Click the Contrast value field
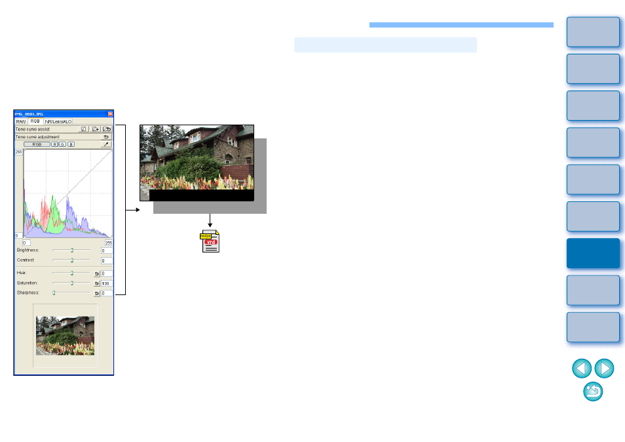 pyautogui.click(x=107, y=260)
